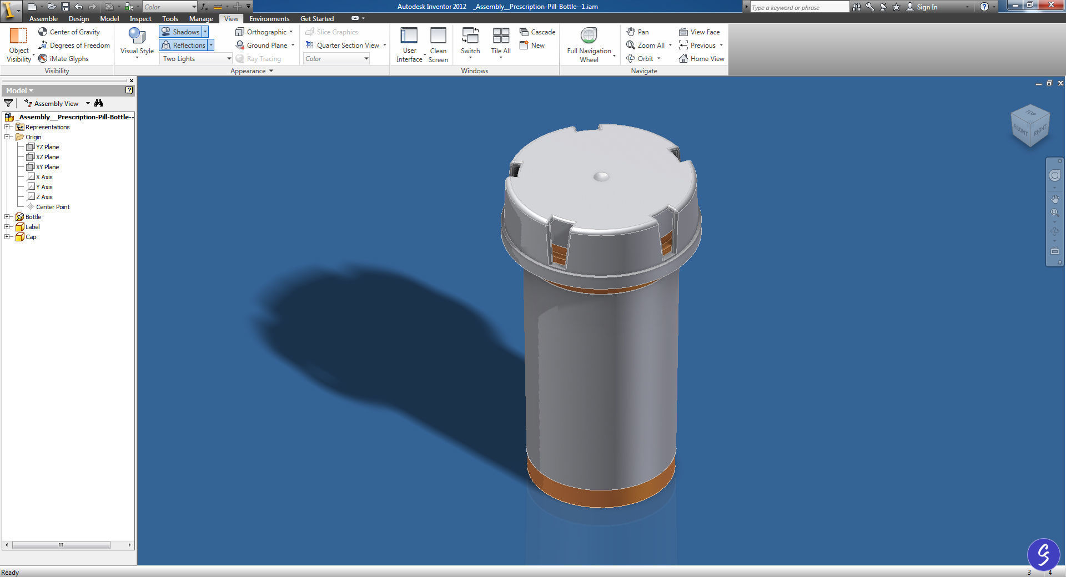Toggle Reflections on or off
The height and width of the screenshot is (577, 1066).
pyautogui.click(x=183, y=45)
